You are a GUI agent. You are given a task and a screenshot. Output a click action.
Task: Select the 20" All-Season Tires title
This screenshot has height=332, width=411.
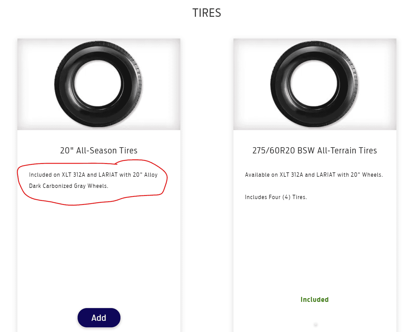(x=99, y=151)
